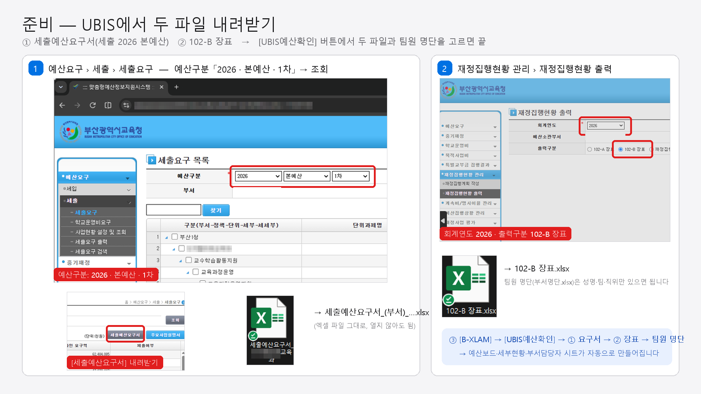The height and width of the screenshot is (394, 701).
Task: Check the 교수학습활동지원 checkbox
Action: [x=188, y=260]
